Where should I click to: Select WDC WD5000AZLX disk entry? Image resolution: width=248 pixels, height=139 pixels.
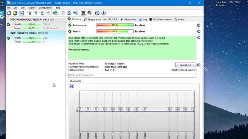click(x=36, y=24)
